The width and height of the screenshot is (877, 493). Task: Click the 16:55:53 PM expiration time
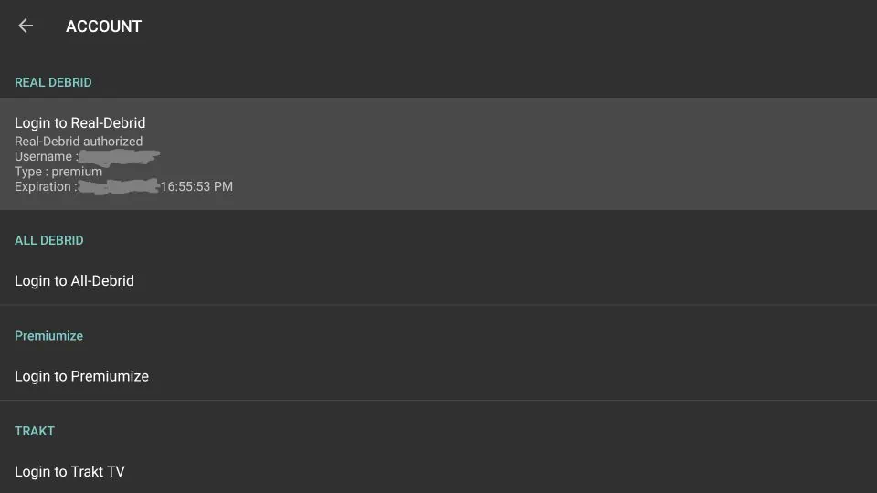pyautogui.click(x=196, y=187)
